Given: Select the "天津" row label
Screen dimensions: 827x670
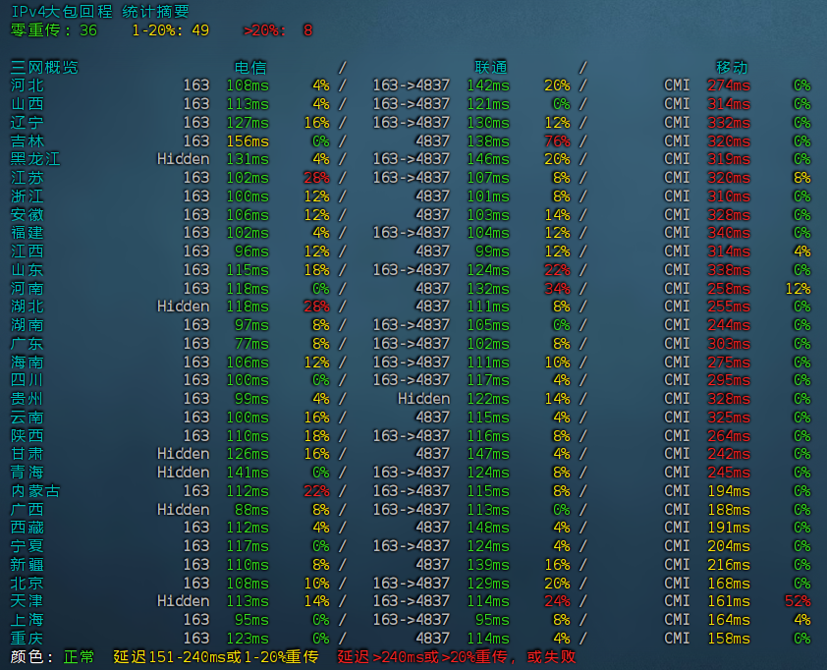Looking at the screenshot, I should pos(28,601).
